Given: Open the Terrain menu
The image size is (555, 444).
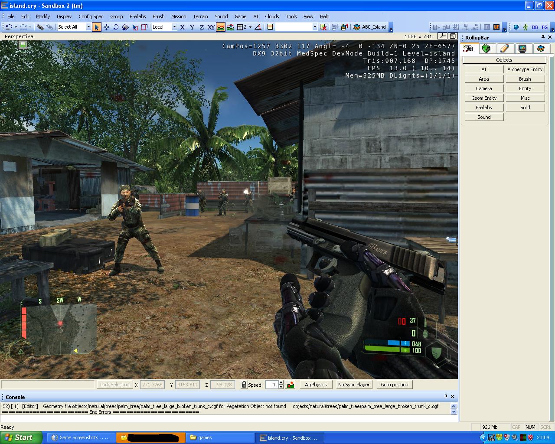Looking at the screenshot, I should tap(200, 16).
